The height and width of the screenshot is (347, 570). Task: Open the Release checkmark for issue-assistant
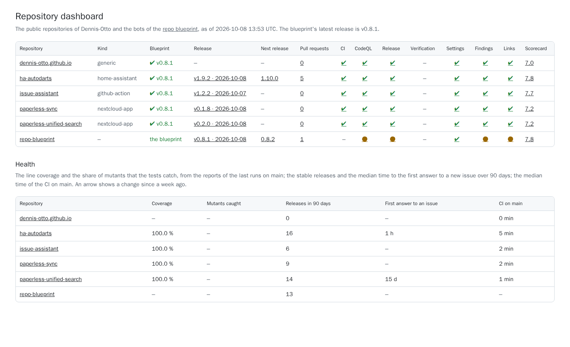(392, 93)
